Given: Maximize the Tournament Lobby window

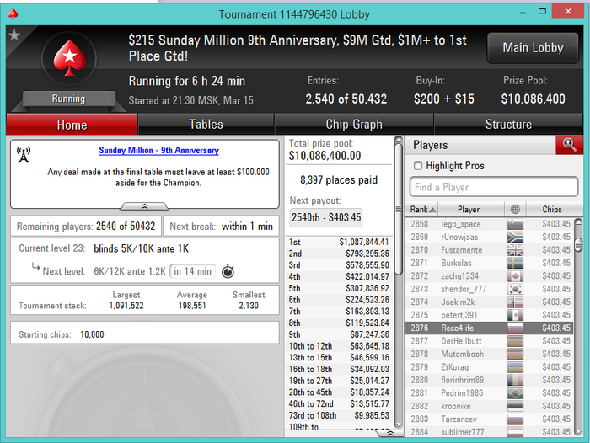Looking at the screenshot, I should [542, 11].
